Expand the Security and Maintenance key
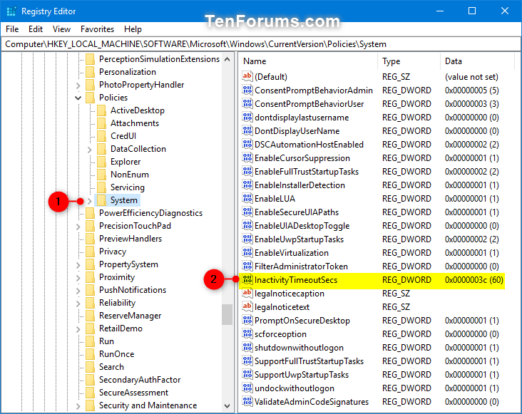 [78, 406]
